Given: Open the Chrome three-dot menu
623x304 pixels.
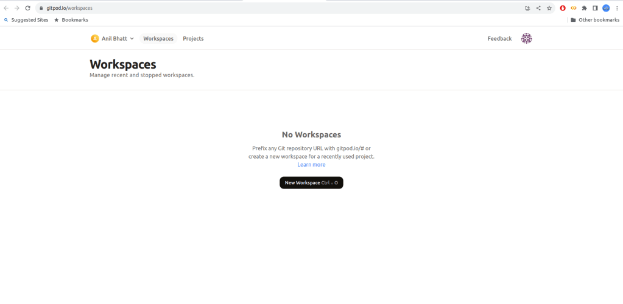Looking at the screenshot, I should point(616,8).
